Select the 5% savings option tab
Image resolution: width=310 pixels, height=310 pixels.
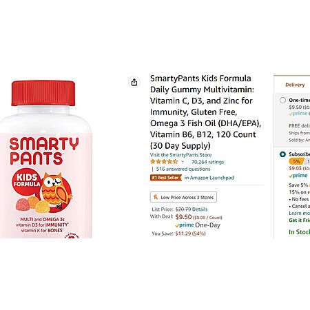[x=296, y=161]
